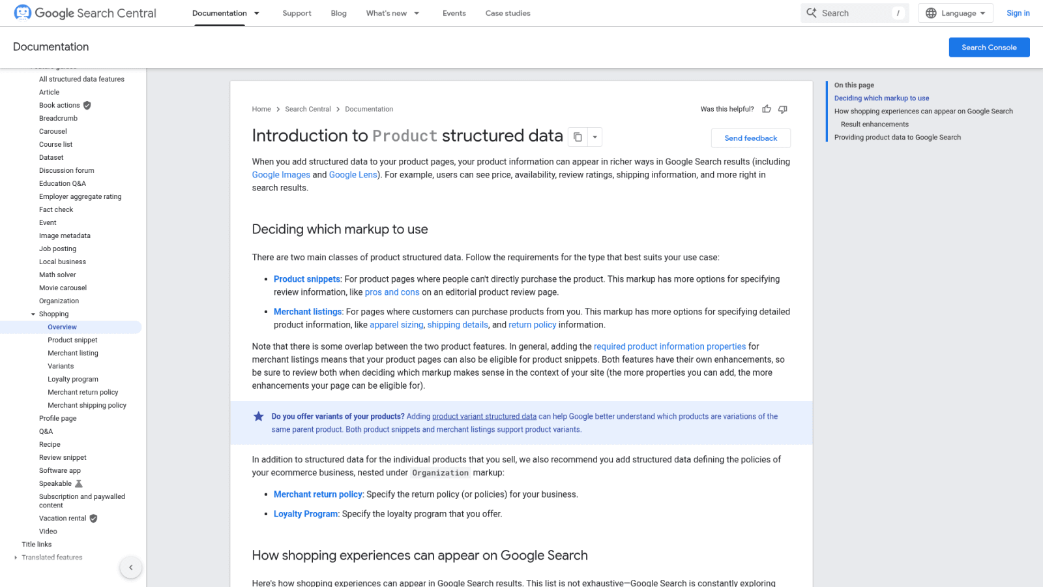
Task: Click the Search Console button
Action: pyautogui.click(x=989, y=47)
